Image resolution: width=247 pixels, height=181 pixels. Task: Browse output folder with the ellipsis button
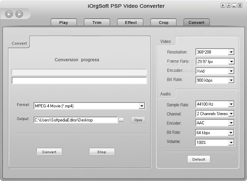pyautogui.click(x=121, y=120)
